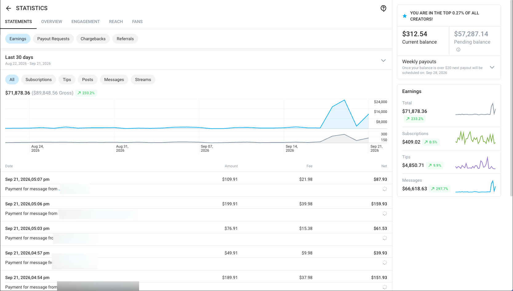Click the pending status icon for $61.53 payment

pos(385,238)
